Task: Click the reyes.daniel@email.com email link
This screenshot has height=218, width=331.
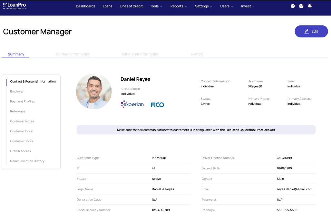Action: click(x=295, y=189)
